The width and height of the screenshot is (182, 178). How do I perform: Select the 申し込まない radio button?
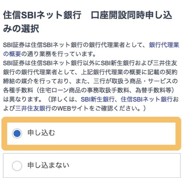point(17,166)
